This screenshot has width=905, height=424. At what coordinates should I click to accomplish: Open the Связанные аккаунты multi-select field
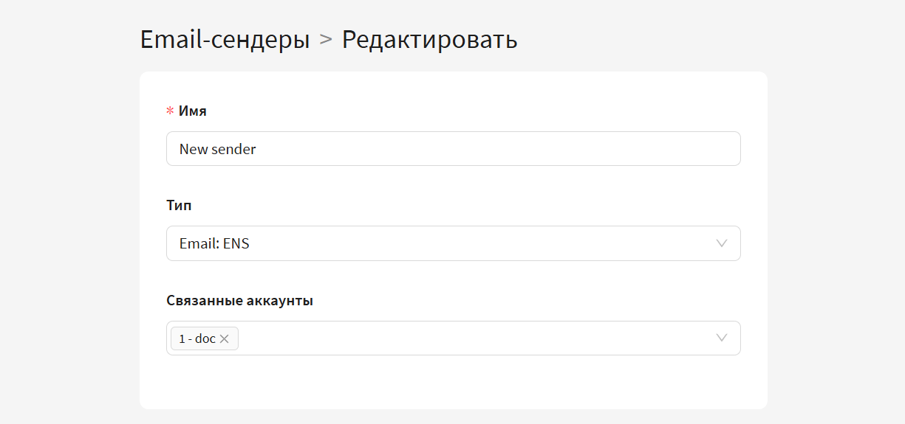click(x=473, y=338)
